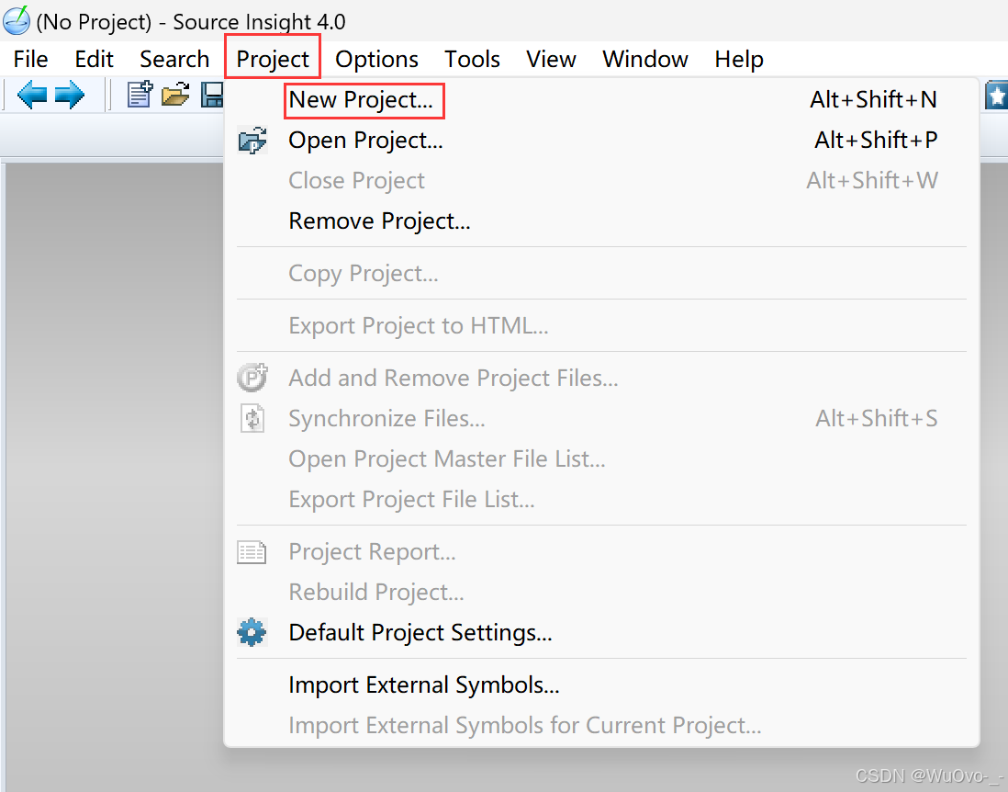Click the blue Go Forward arrow

(70, 96)
